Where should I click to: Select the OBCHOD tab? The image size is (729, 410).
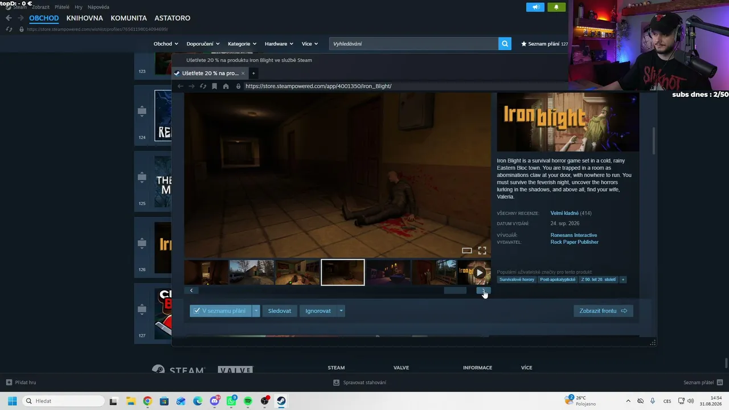(44, 18)
